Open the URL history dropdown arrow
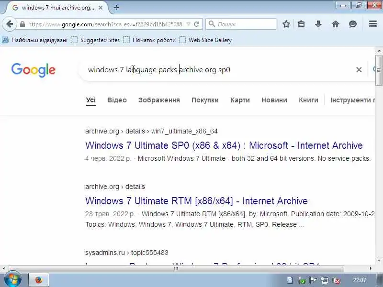The width and height of the screenshot is (383, 287). [188, 24]
